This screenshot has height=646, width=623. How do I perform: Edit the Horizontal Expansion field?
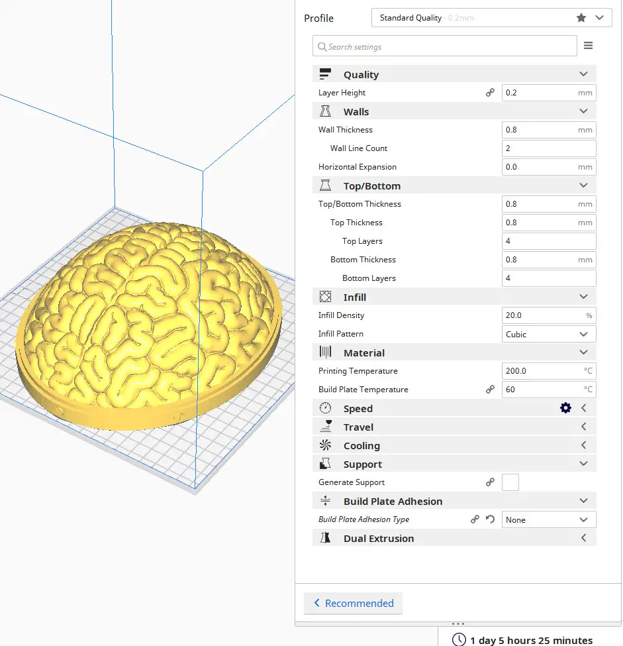click(x=549, y=167)
